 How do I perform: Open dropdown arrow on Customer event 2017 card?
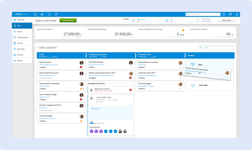181,78
